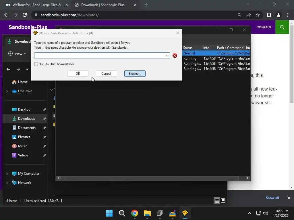294x220 pixels.
Task: Open the CONTACT page link
Action: (264, 27)
